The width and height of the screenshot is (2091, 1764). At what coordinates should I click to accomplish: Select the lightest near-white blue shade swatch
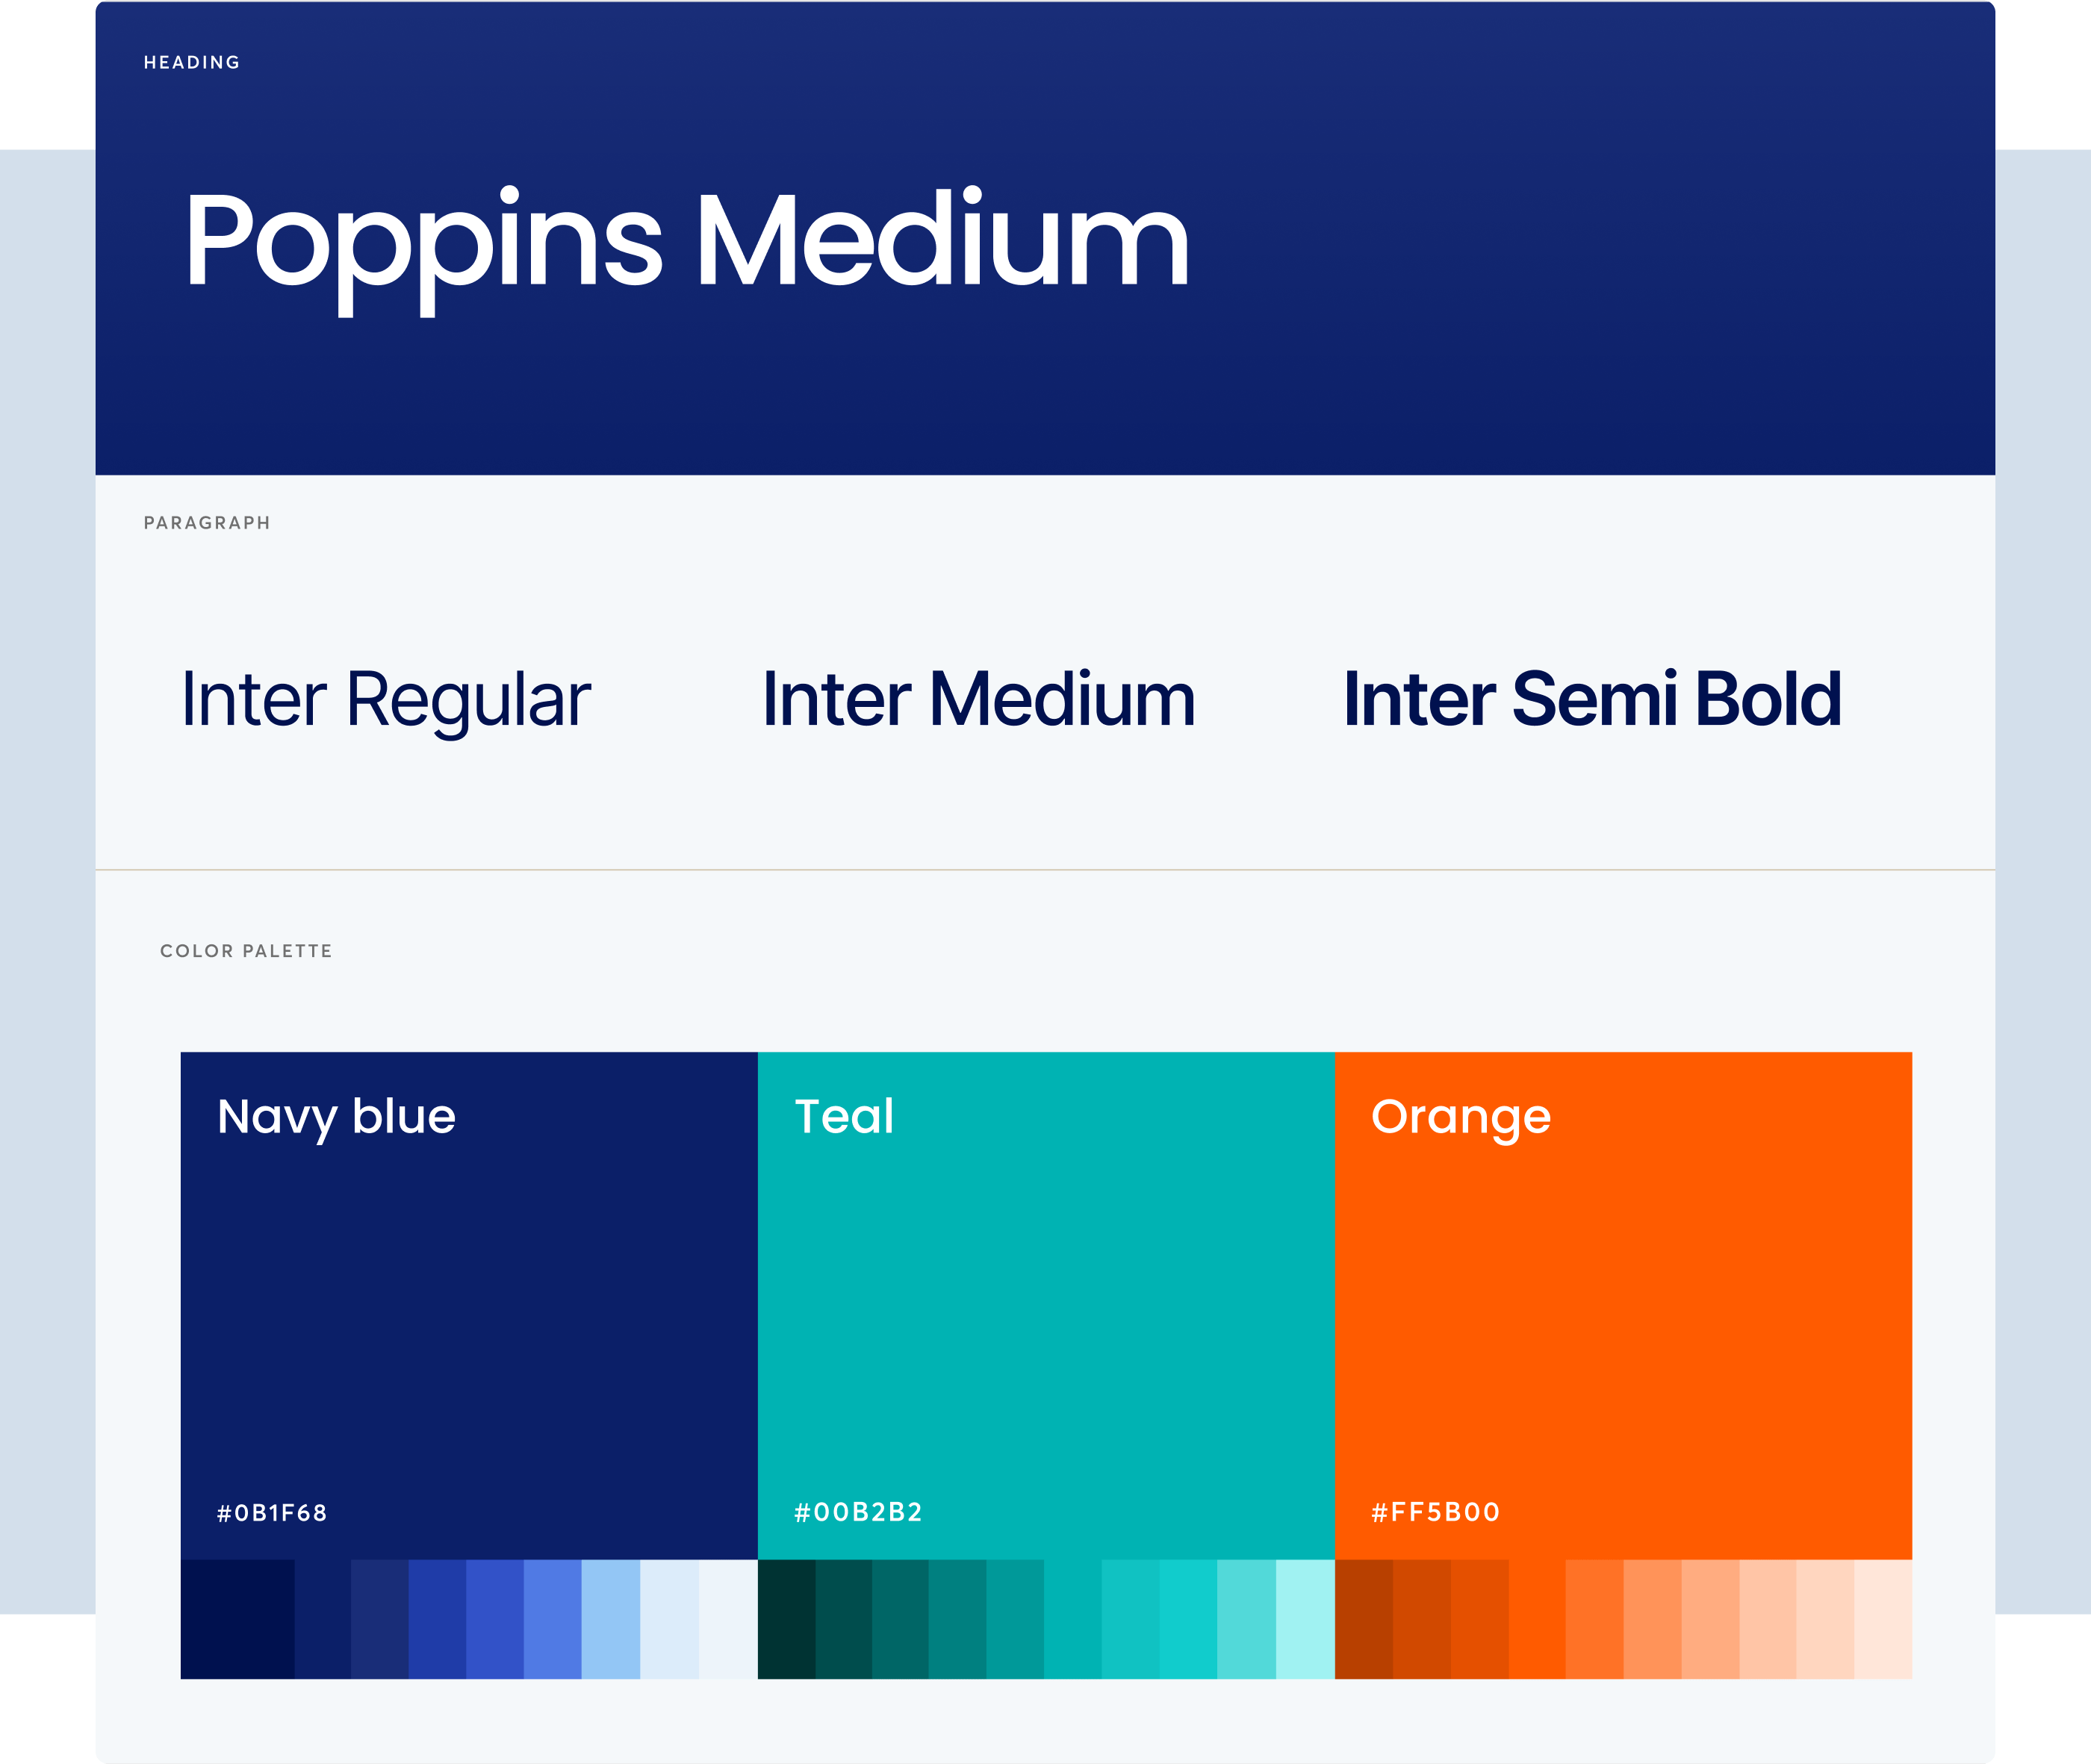pos(727,1619)
